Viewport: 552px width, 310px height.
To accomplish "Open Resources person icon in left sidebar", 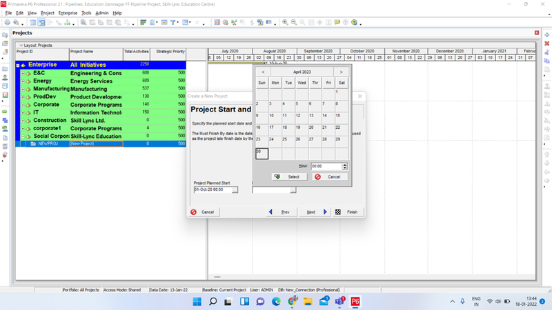I will pyautogui.click(x=5, y=77).
